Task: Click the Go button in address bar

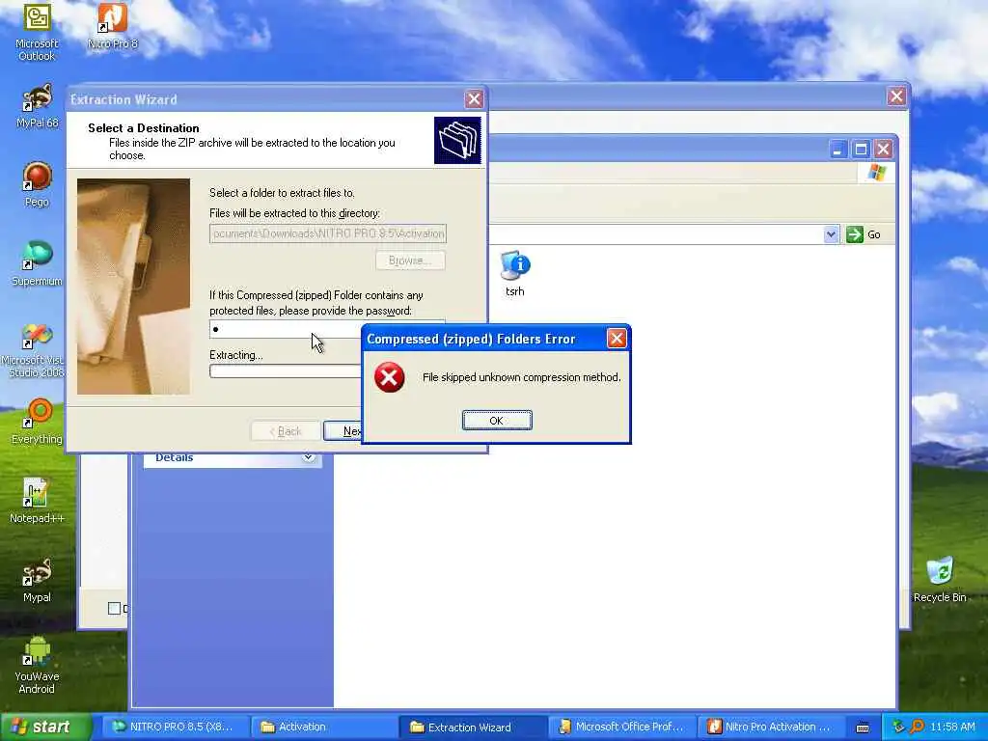Action: click(864, 234)
